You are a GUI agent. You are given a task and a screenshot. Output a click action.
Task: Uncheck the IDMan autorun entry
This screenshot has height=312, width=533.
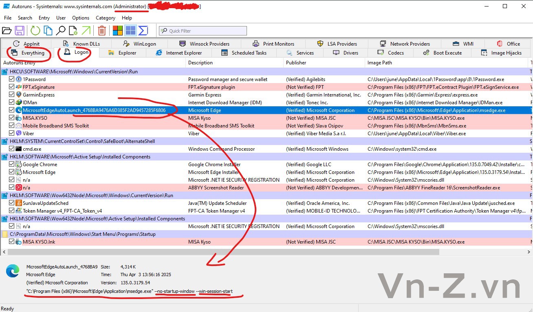11,103
